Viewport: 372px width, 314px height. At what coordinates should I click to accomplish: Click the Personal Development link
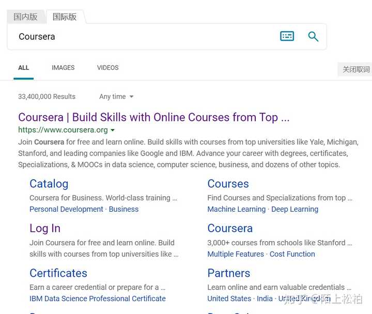point(67,209)
